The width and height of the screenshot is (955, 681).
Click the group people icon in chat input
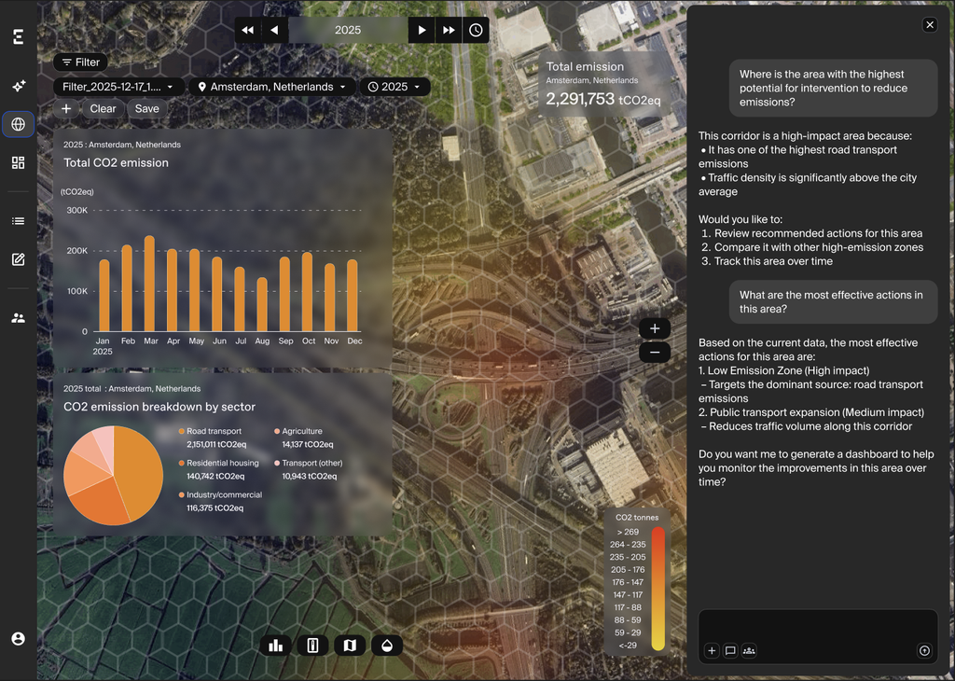749,650
